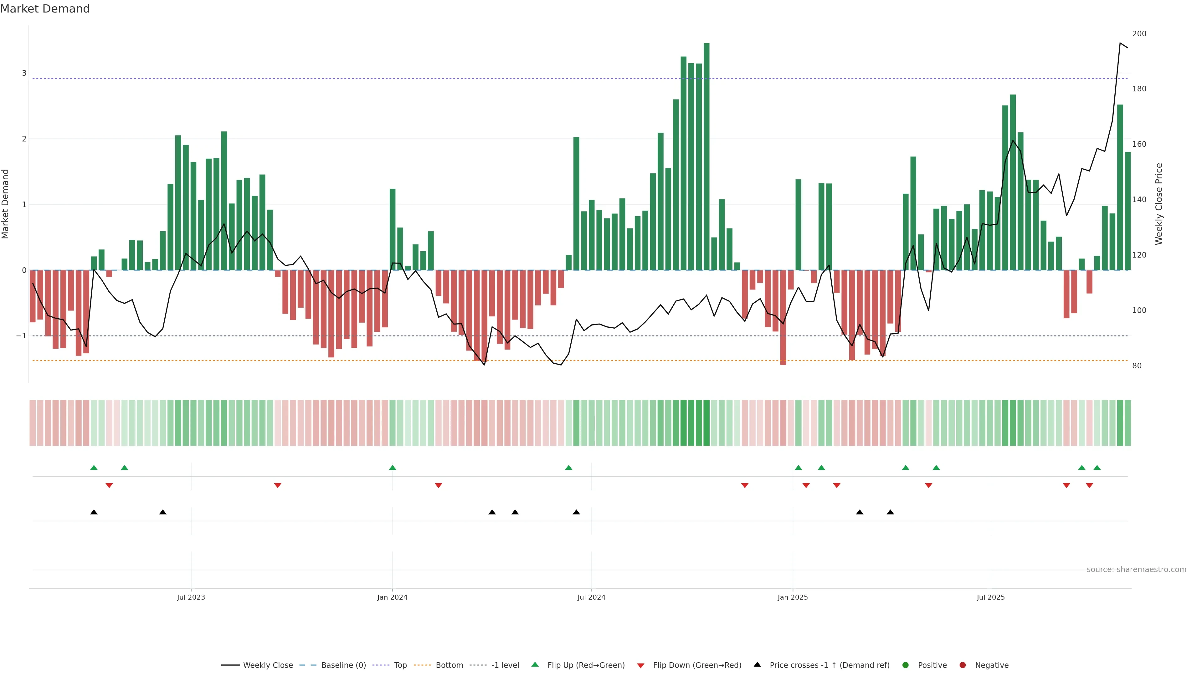
Task: Click black Price crosses -1 triangle legend icon
Action: click(757, 664)
